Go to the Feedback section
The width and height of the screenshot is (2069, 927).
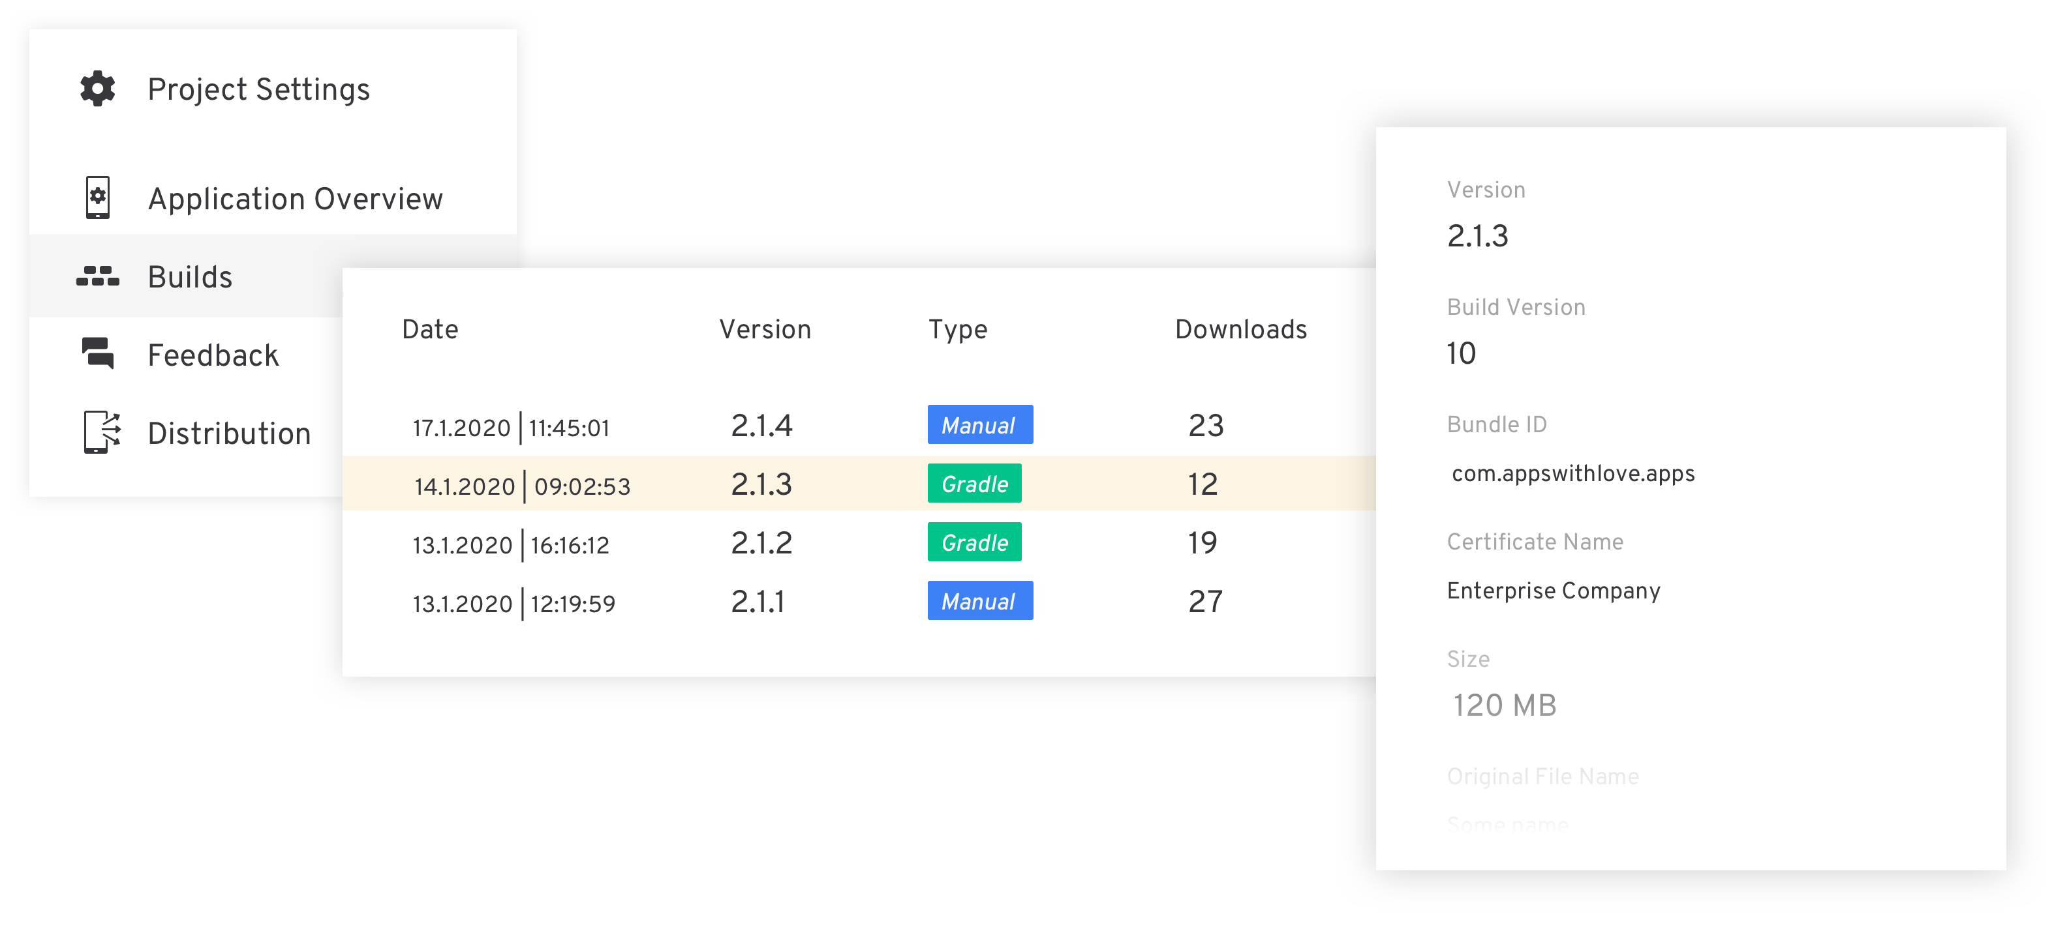point(213,355)
